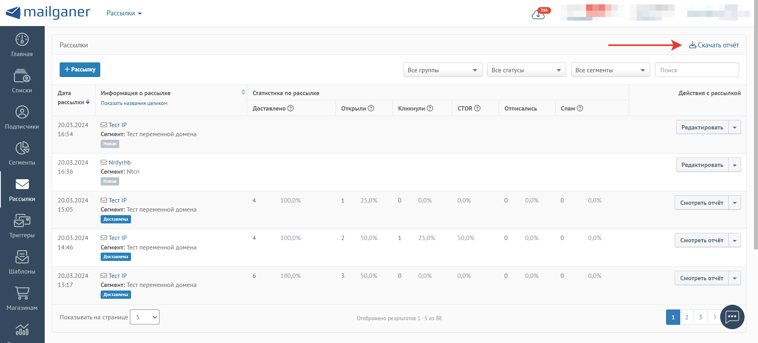The height and width of the screenshot is (343, 758).
Task: Expand Все группы filter dropdown
Action: click(443, 70)
